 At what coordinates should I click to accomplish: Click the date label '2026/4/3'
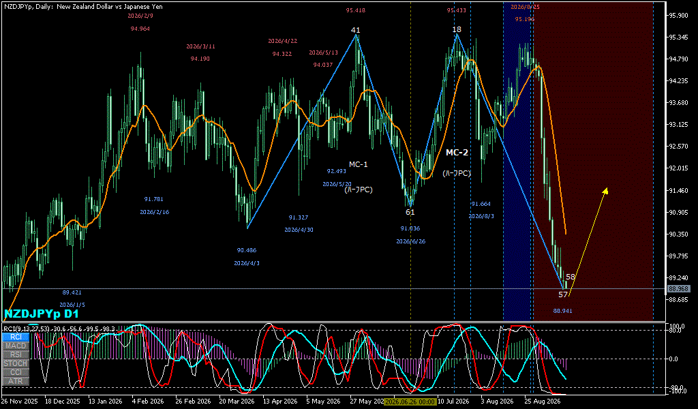[x=247, y=264]
